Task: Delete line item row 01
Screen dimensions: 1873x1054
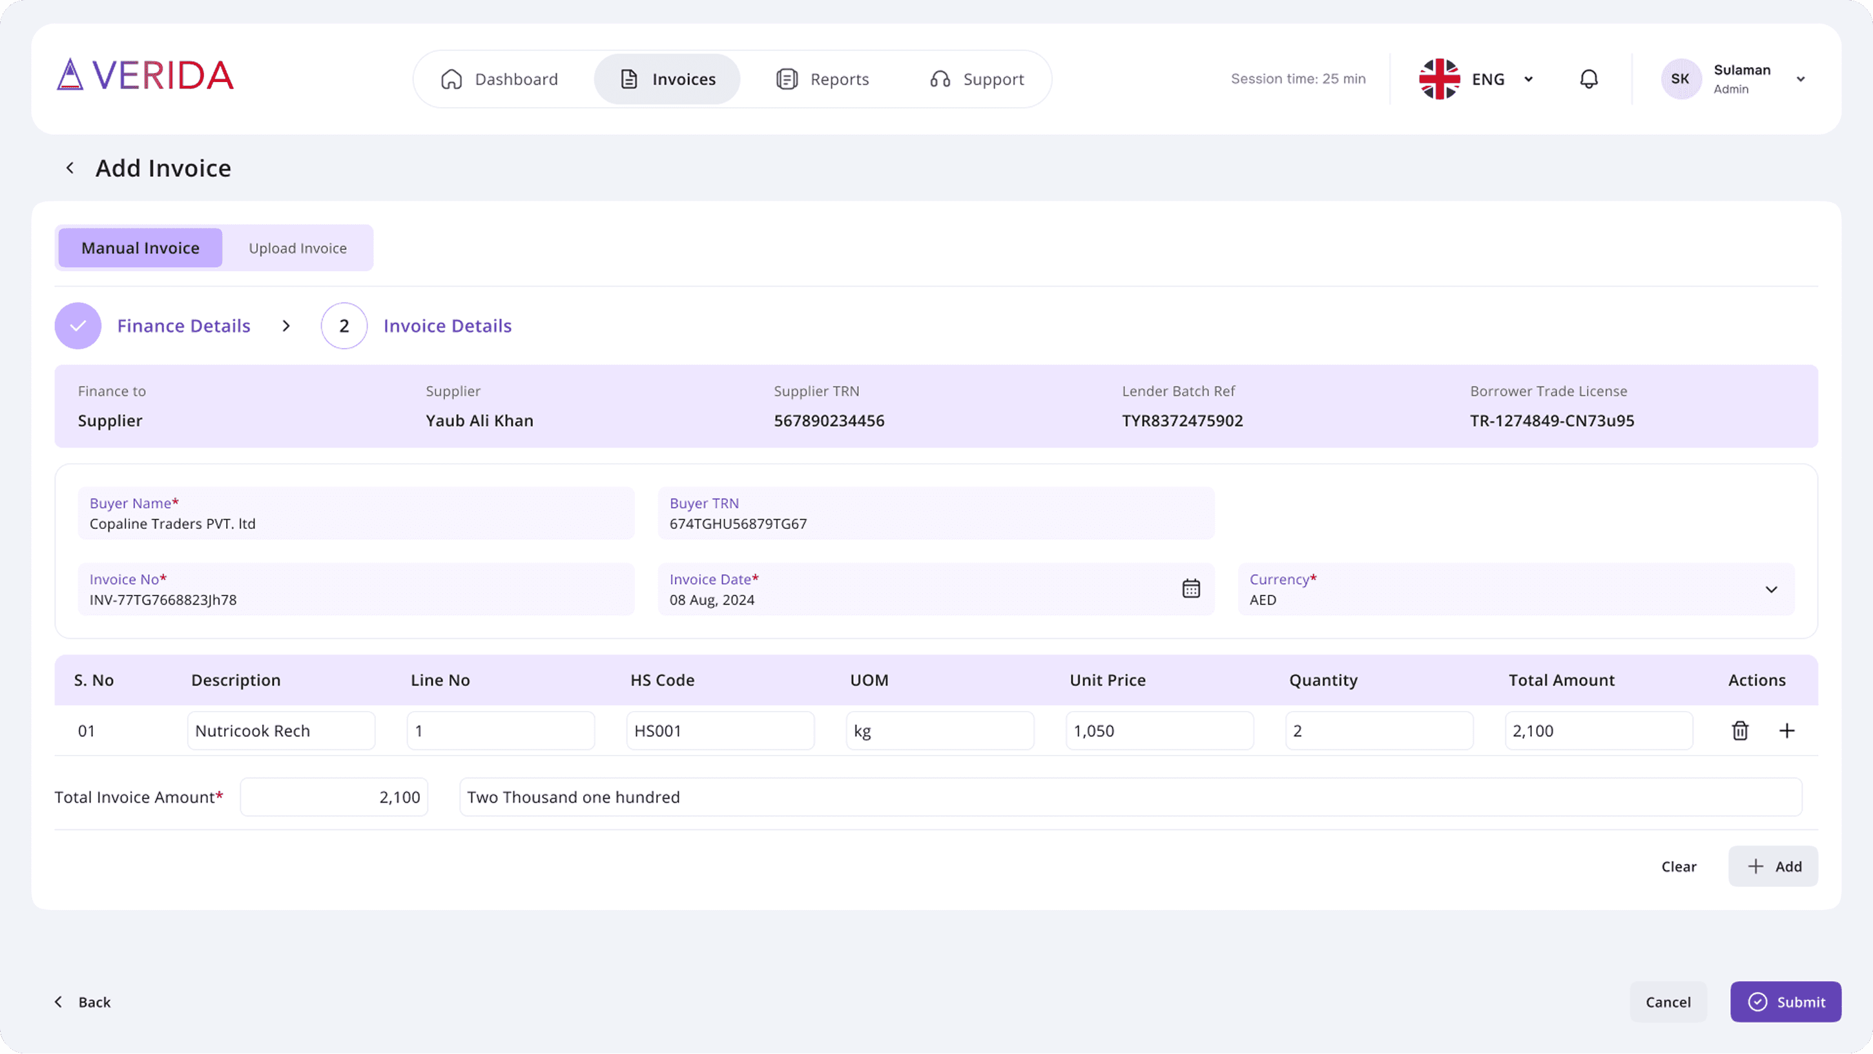Action: pos(1739,730)
